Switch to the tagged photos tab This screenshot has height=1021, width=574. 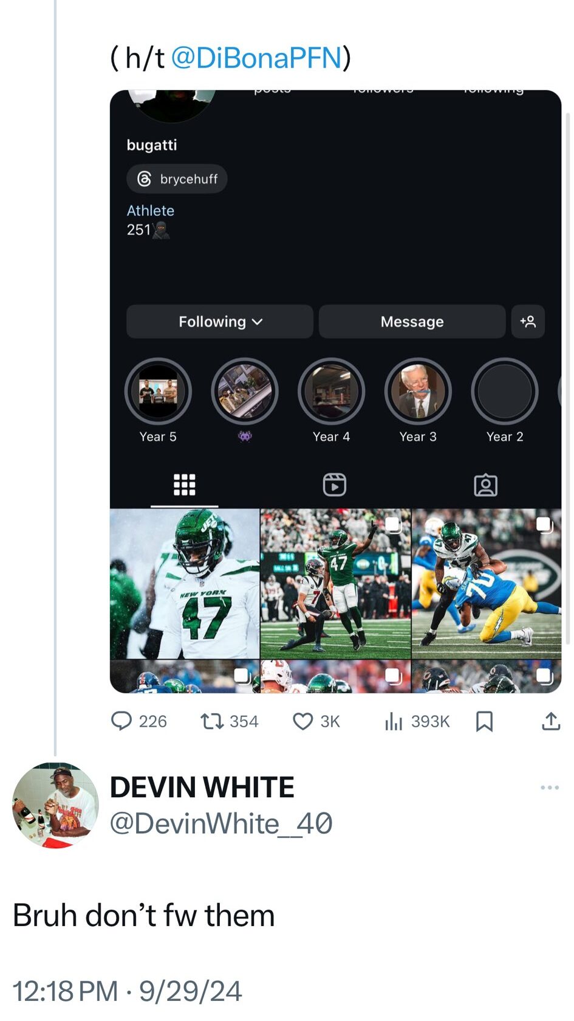click(485, 485)
